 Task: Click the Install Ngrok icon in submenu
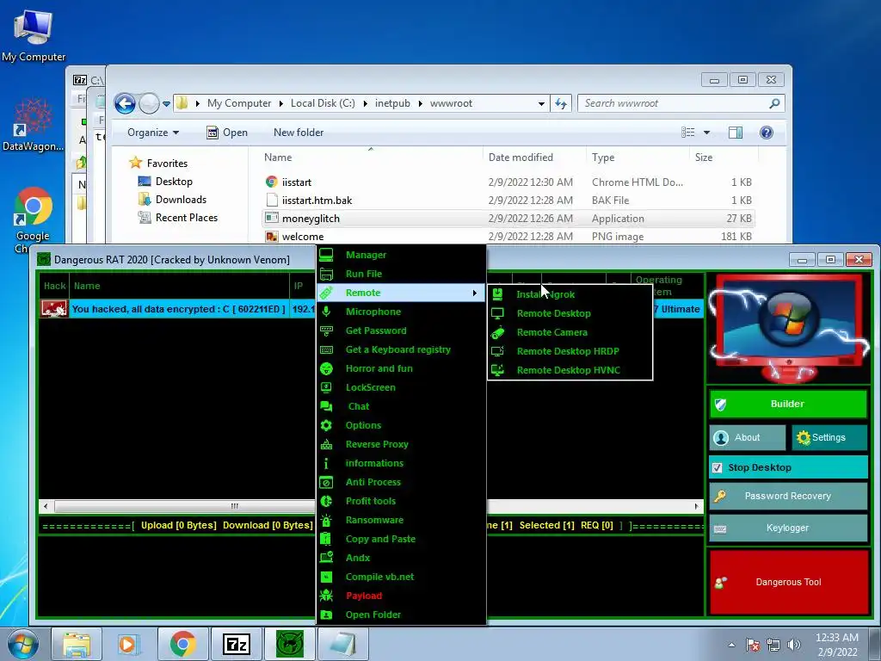point(497,294)
